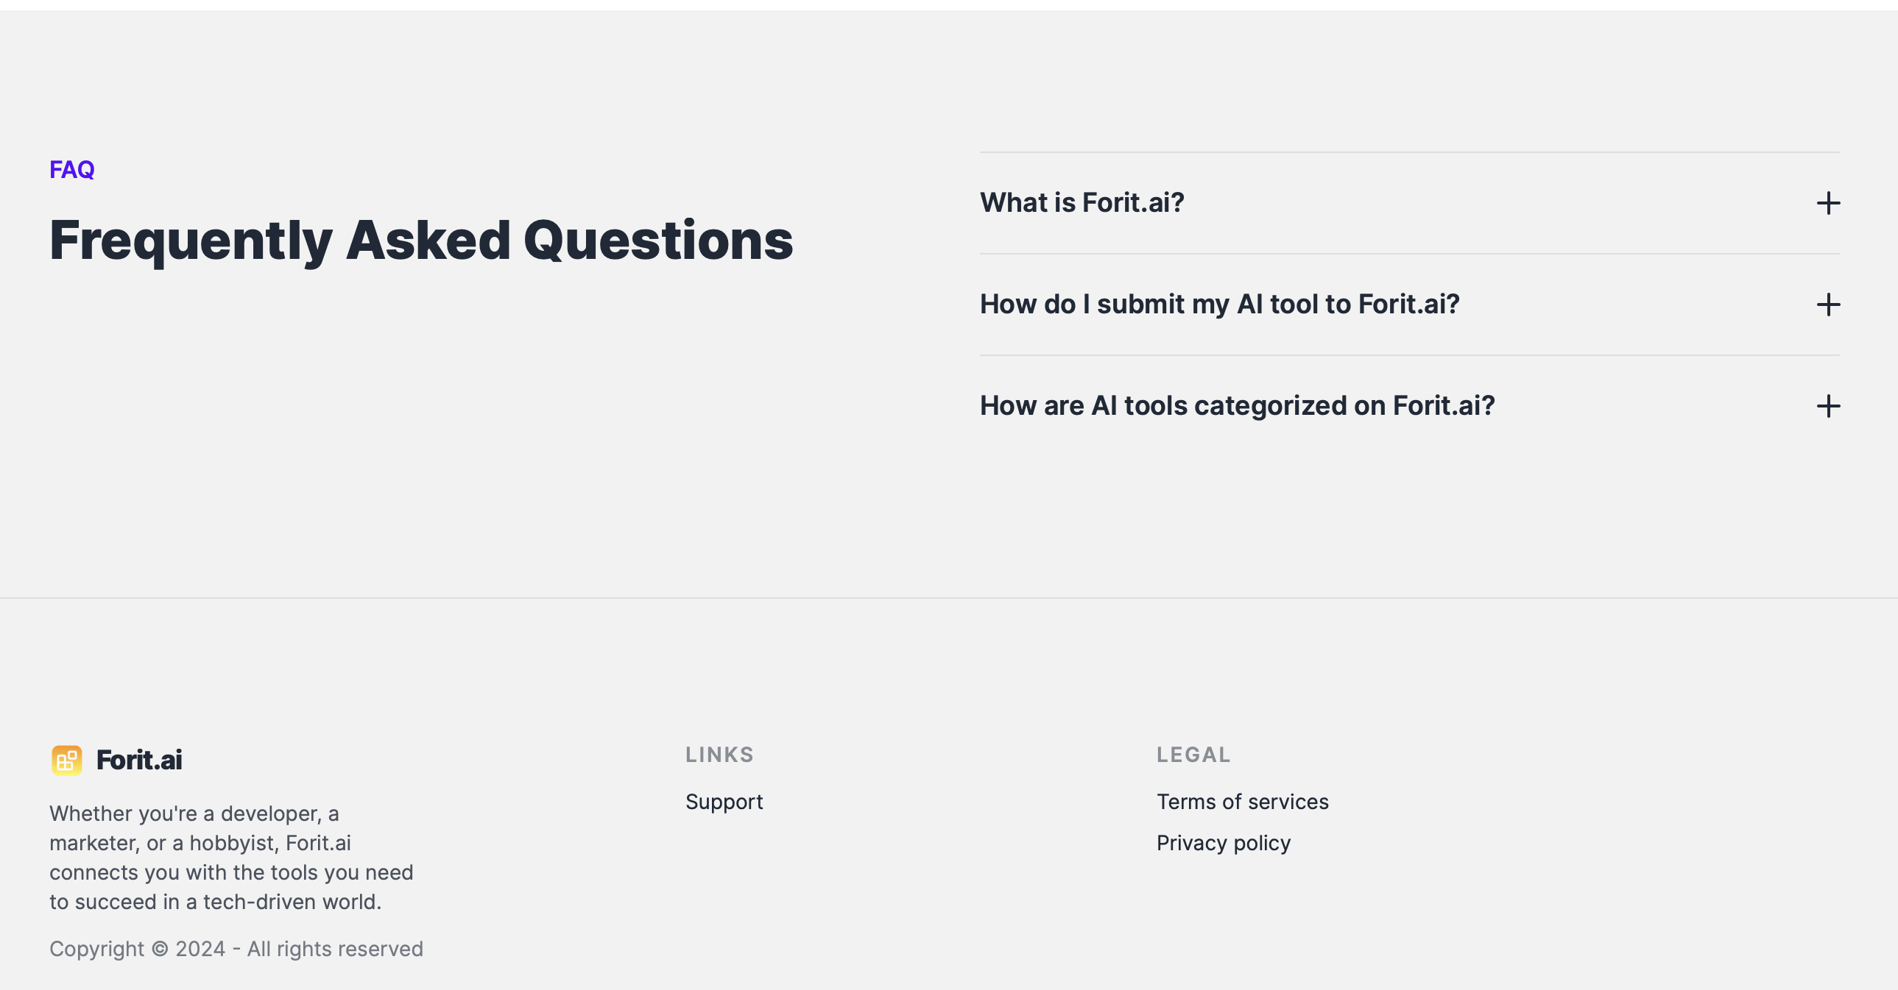Open "How are AI tools categorized" question
Screen dimensions: 1898x990
click(1236, 406)
